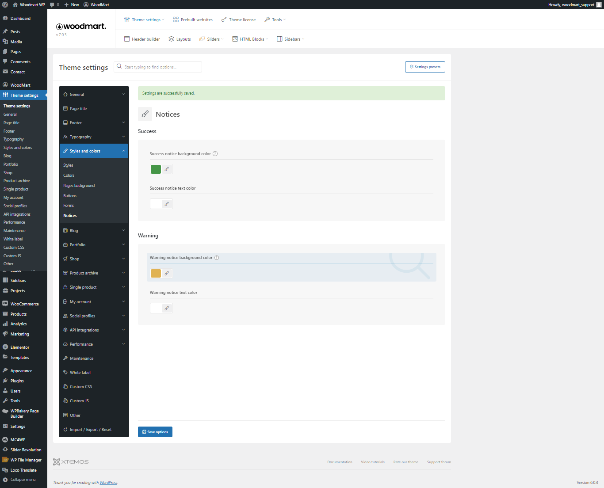Click link icon next to success background swatch

167,169
